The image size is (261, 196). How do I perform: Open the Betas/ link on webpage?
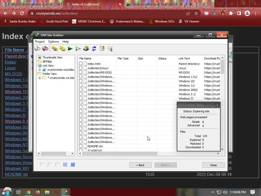pos(10,62)
